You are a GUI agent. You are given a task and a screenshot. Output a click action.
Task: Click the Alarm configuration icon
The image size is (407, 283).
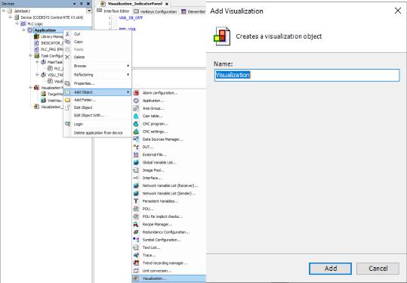tap(136, 93)
